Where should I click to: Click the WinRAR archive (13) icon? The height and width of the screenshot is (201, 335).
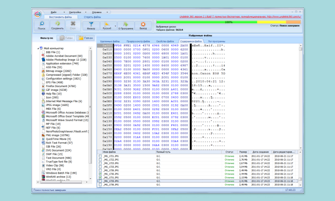click(x=43, y=177)
